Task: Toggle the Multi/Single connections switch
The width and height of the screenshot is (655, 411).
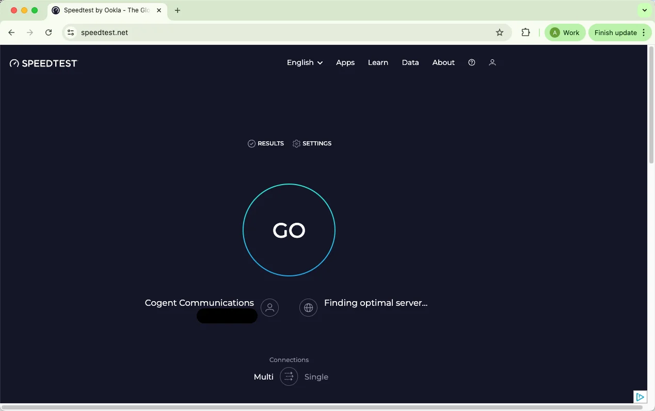Action: (x=289, y=377)
